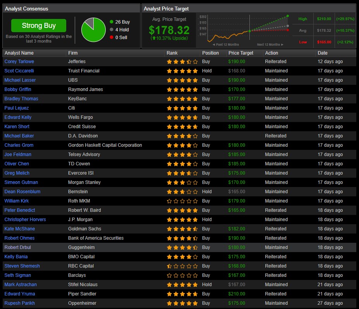Screen dimensions: 359x309
Task: Open analyst Michael Baker profile
Action: point(19,136)
